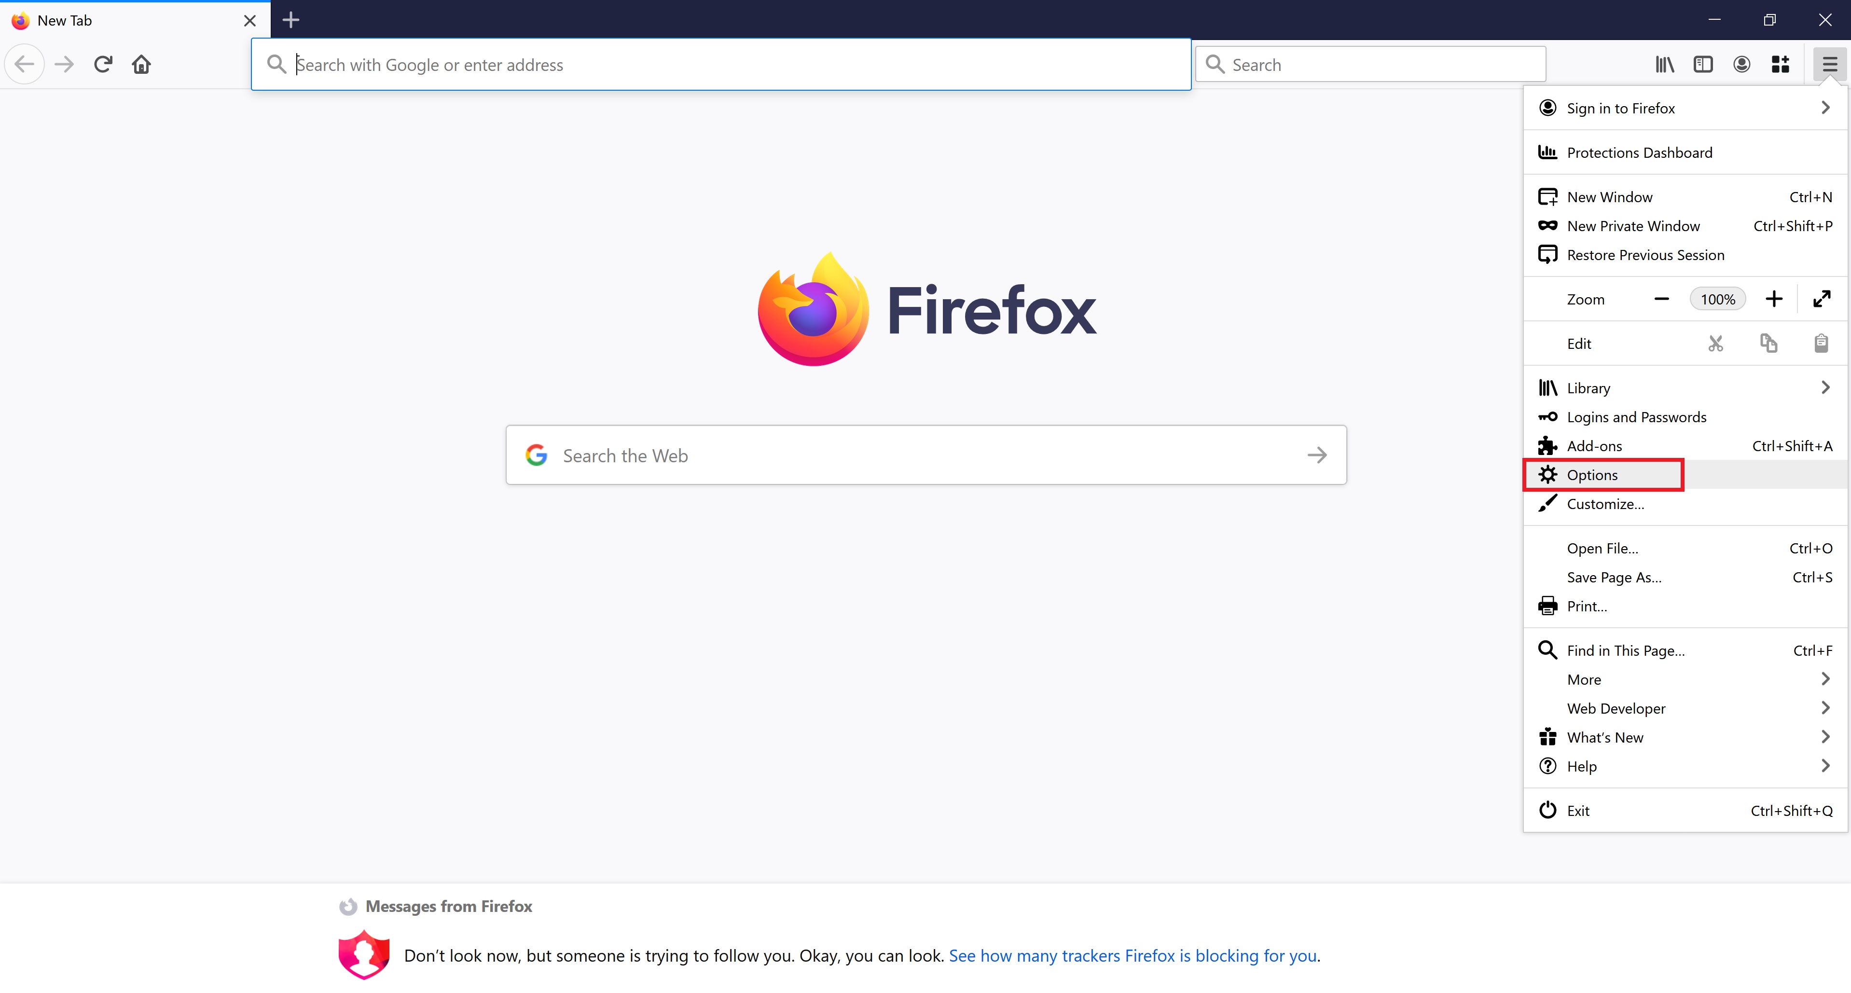1851x993 pixels.
Task: Open the Firefox Account toolbar icon
Action: click(1742, 65)
